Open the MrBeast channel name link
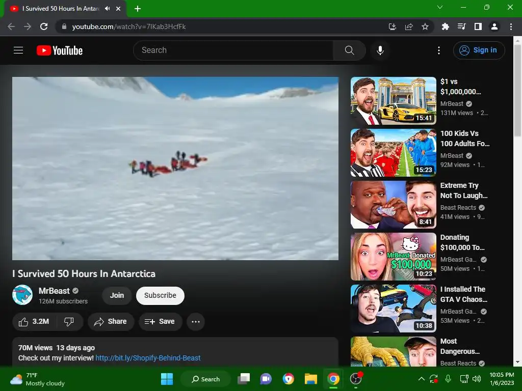Screen dimensions: 522x391 click(54, 291)
